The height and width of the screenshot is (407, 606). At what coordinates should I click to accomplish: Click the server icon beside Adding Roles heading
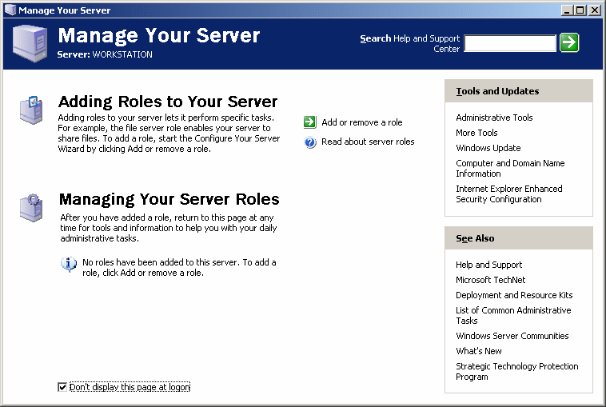pyautogui.click(x=31, y=110)
